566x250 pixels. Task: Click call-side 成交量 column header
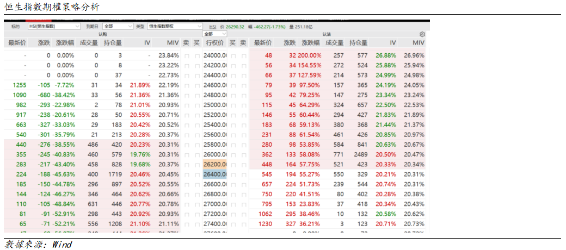point(89,42)
